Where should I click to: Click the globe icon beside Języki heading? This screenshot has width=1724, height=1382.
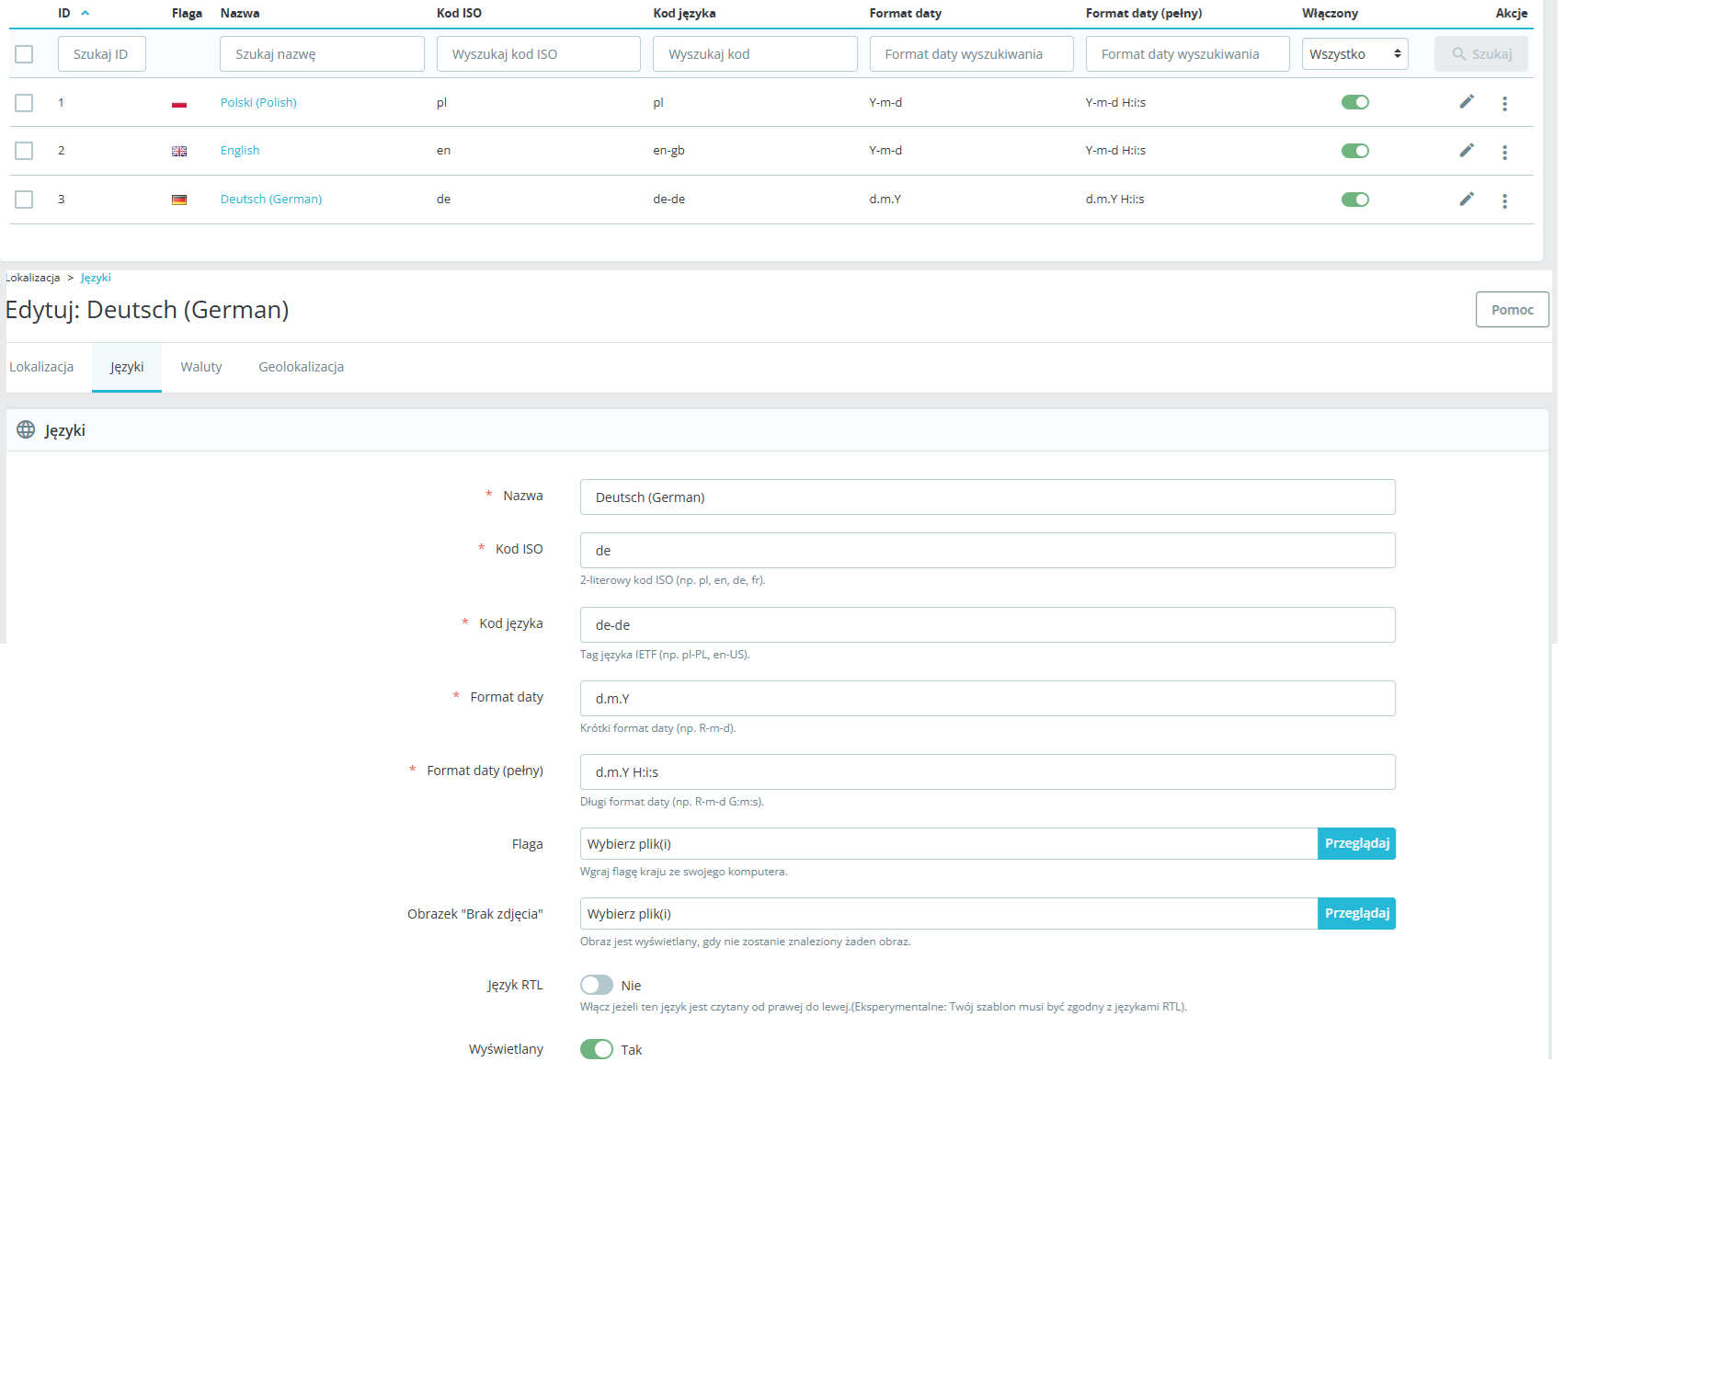point(26,429)
